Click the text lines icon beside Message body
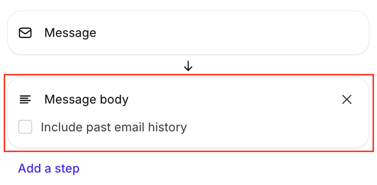The image size is (377, 185). click(x=25, y=100)
